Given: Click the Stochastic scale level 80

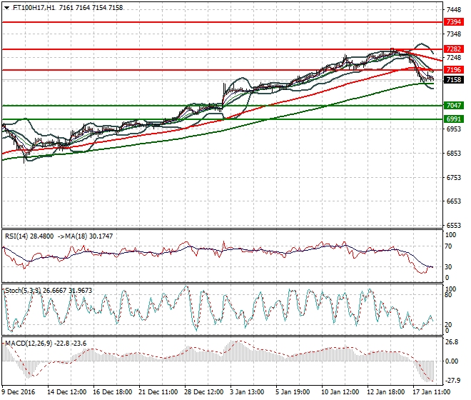Looking at the screenshot, I should pos(448,295).
